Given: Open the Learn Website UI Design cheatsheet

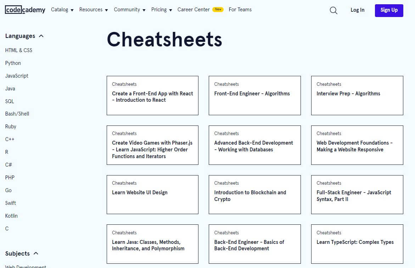Looking at the screenshot, I should coord(152,194).
